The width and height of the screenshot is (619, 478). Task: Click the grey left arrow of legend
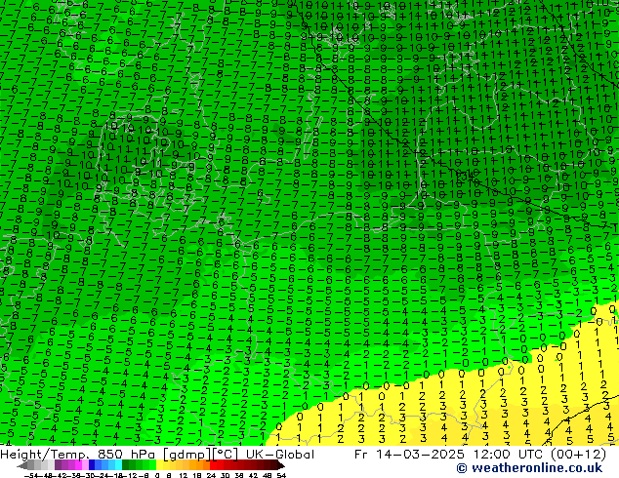[22, 465]
